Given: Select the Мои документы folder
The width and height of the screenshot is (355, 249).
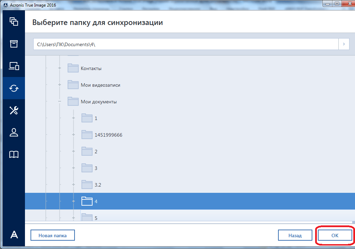Looking at the screenshot, I should 98,102.
